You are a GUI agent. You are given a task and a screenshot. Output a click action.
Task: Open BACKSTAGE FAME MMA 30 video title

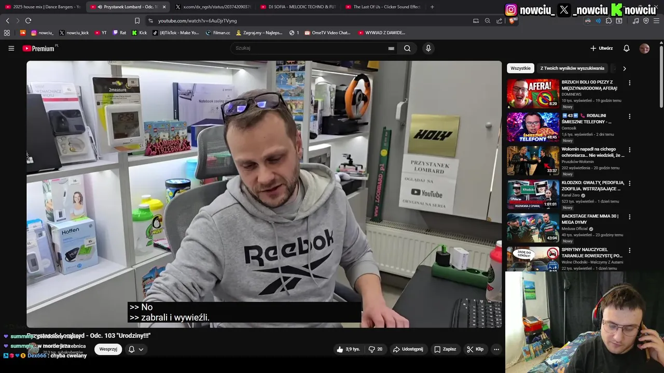click(x=590, y=219)
